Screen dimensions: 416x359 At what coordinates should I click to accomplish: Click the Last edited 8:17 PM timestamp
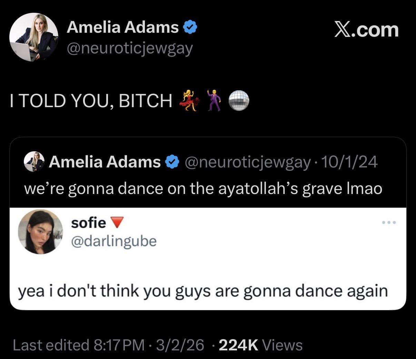79,345
